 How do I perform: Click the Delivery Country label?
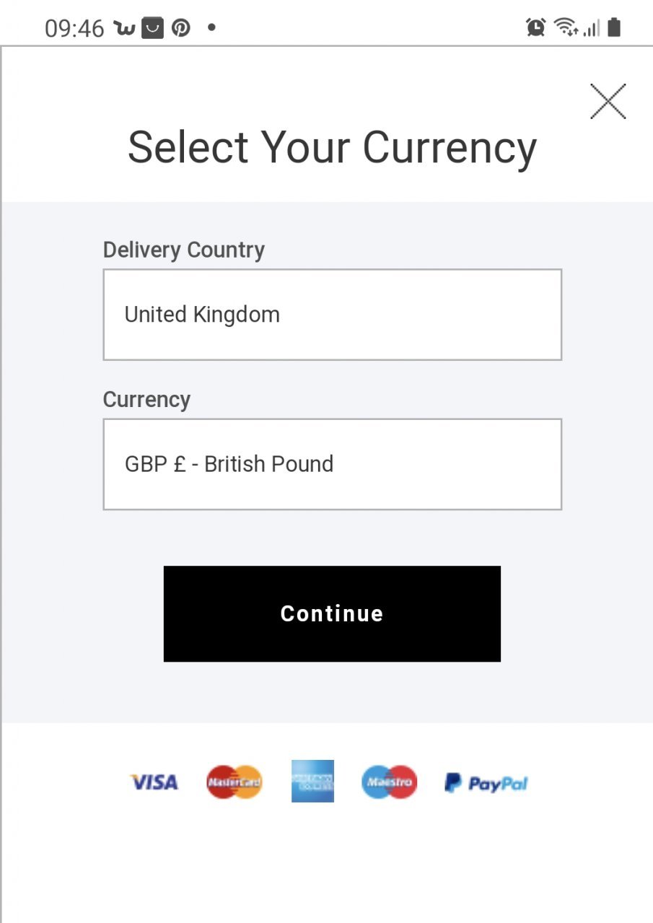184,250
